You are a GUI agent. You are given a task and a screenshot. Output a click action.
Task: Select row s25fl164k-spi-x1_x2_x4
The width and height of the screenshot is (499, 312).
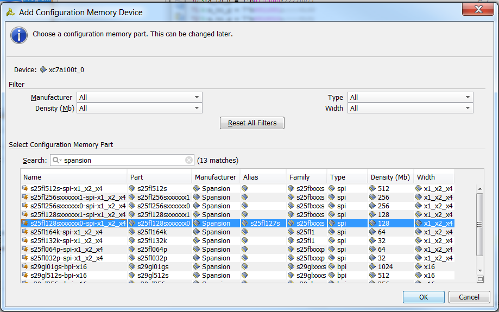click(237, 232)
